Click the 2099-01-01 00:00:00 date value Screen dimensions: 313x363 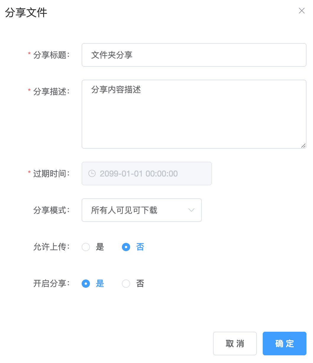[139, 174]
